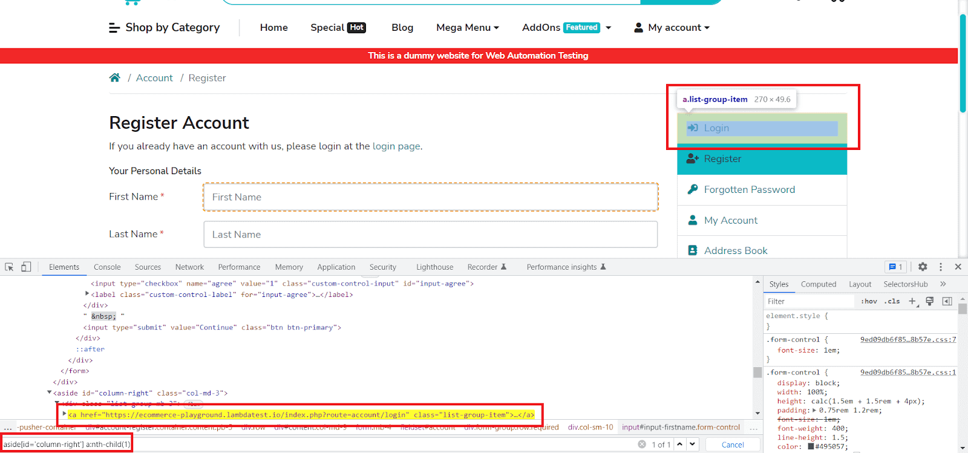Viewport: 968px width, 453px height.
Task: Collapse the aside column-right node
Action: [x=50, y=393]
